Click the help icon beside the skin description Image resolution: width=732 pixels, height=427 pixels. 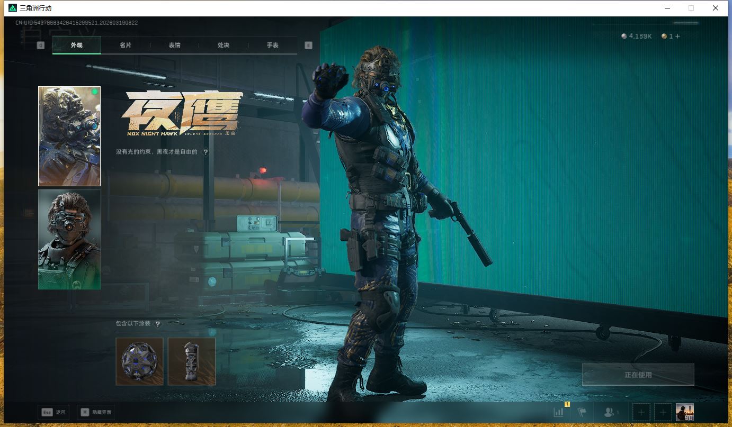point(206,152)
